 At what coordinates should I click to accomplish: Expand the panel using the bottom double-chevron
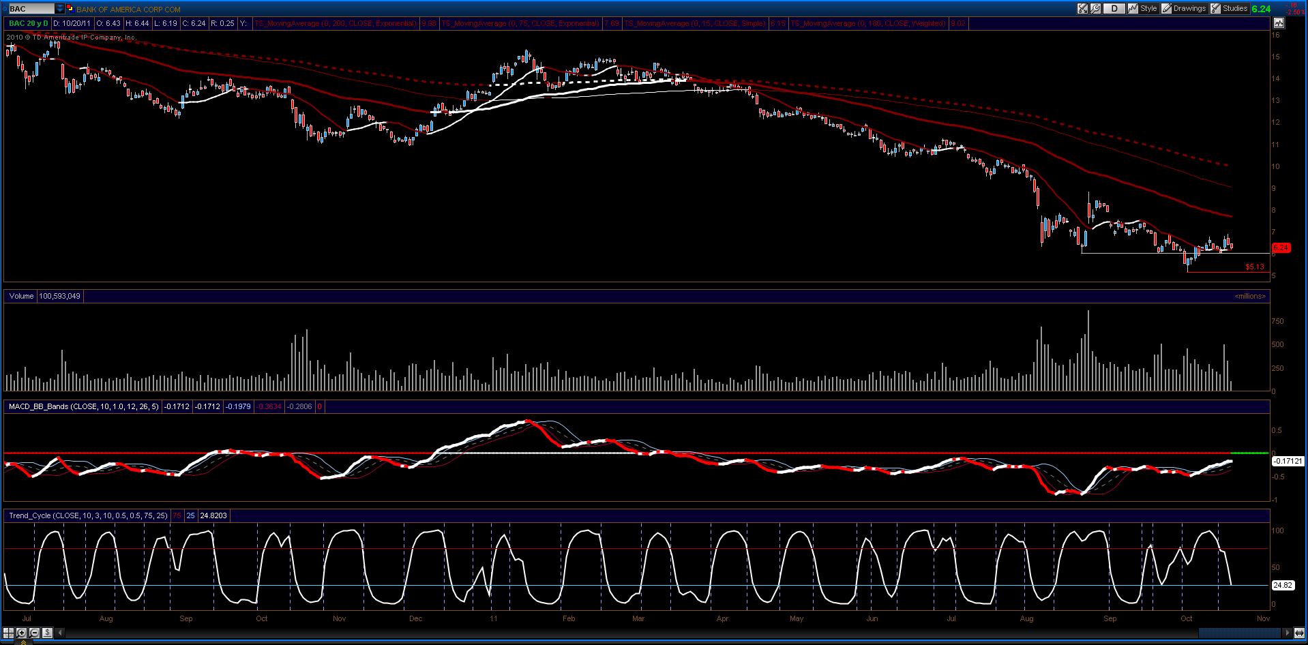(24, 642)
